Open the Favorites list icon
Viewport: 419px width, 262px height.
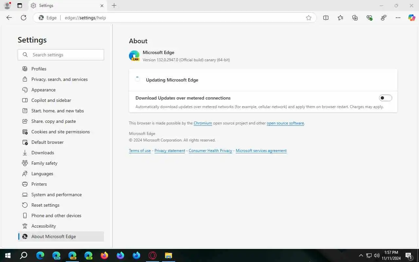pyautogui.click(x=340, y=18)
